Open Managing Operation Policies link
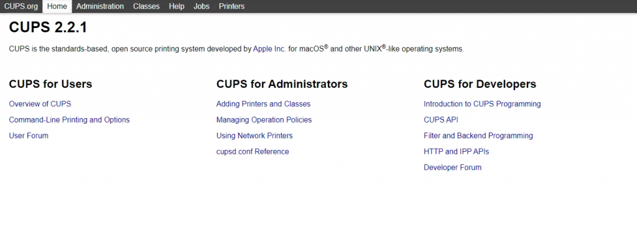The image size is (637, 234). click(x=264, y=120)
